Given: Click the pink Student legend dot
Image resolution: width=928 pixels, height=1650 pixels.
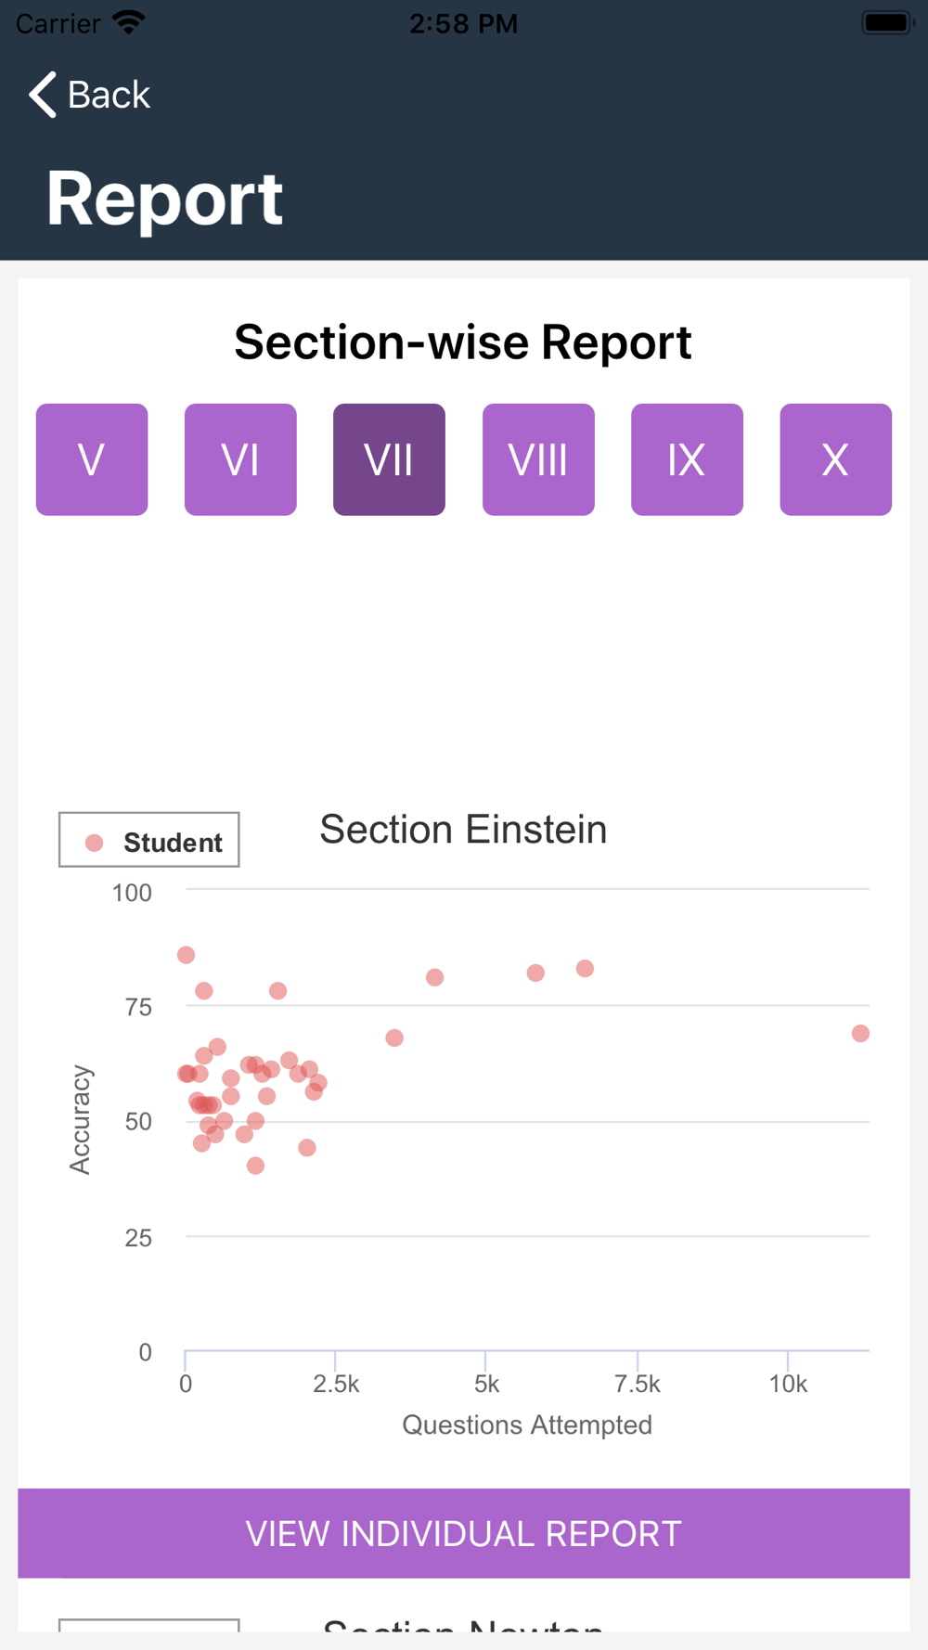Looking at the screenshot, I should pyautogui.click(x=94, y=843).
